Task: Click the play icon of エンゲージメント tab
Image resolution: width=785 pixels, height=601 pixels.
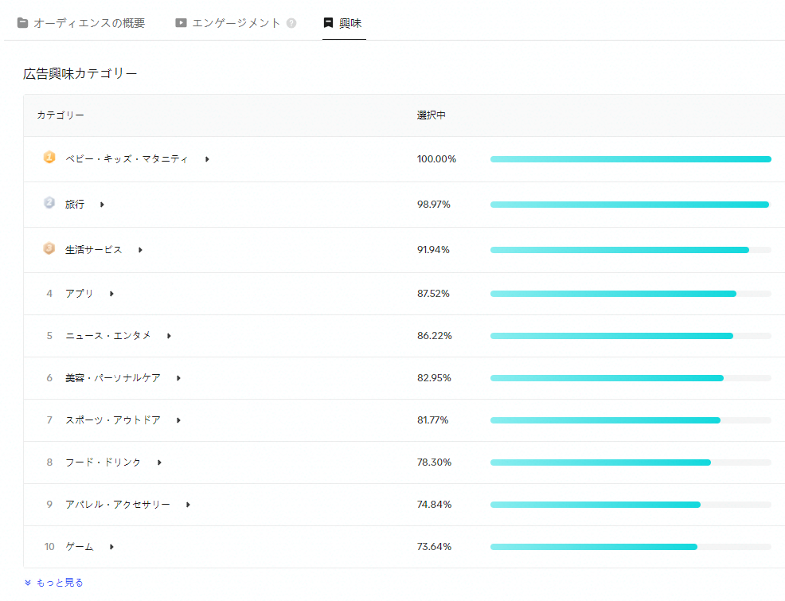Action: click(182, 23)
